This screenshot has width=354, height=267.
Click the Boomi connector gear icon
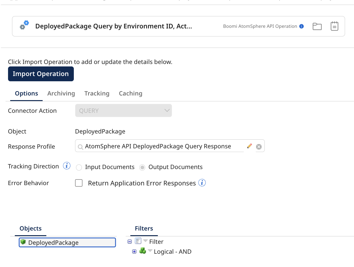(24, 25)
